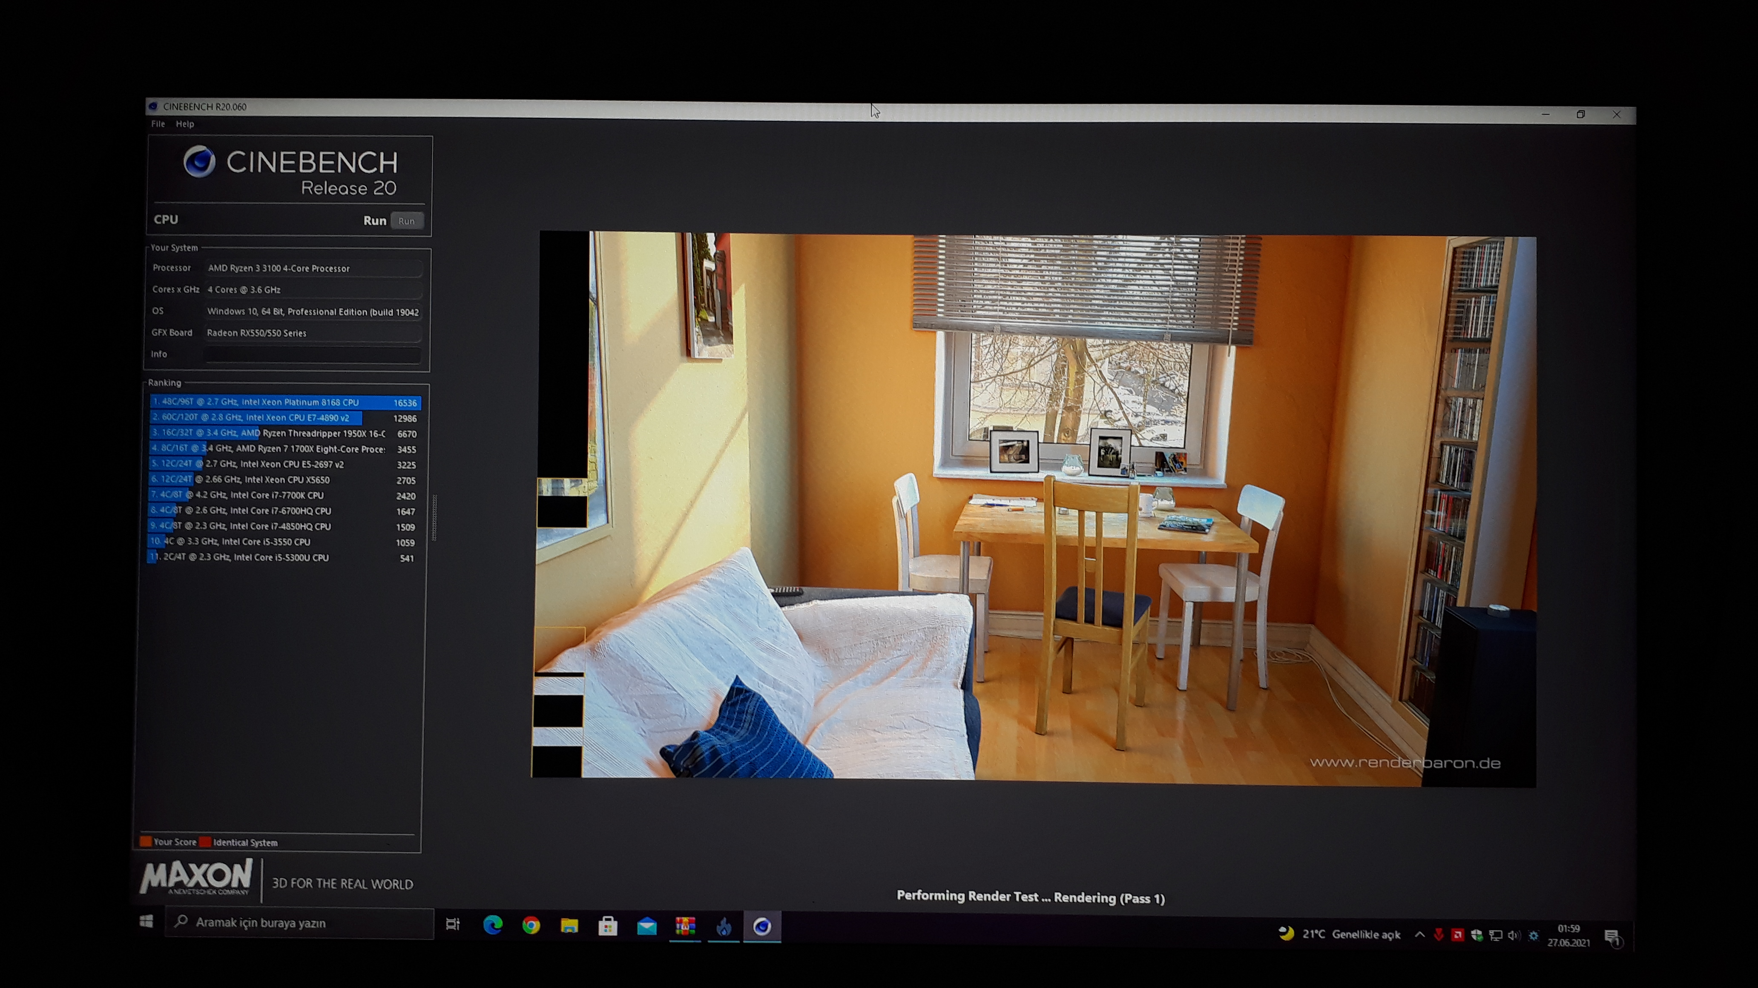1758x988 pixels.
Task: Click the Cinebench title bar app icon
Action: (x=154, y=106)
